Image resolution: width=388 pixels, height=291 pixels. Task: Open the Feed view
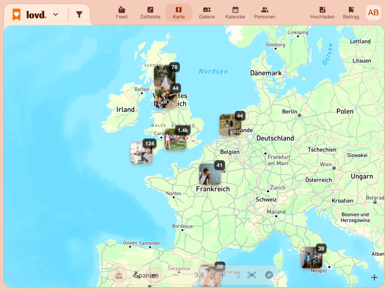pyautogui.click(x=122, y=13)
